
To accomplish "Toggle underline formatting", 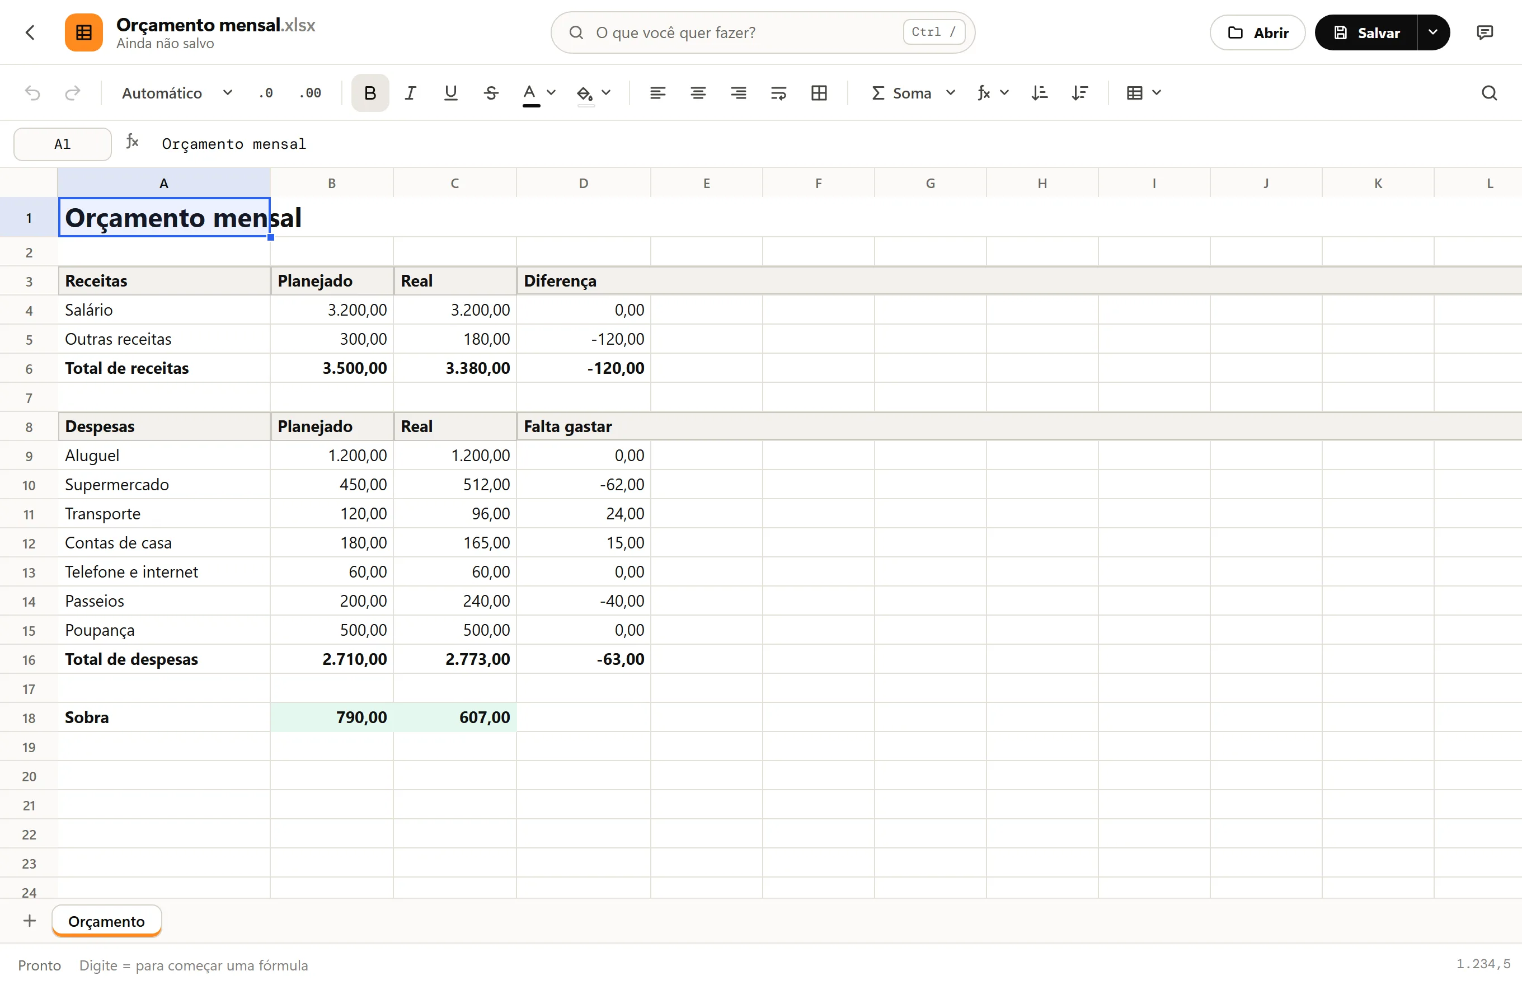I will (x=451, y=93).
